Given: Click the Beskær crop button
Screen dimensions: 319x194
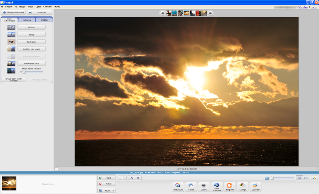Looking at the screenshot, I should coord(31,27).
